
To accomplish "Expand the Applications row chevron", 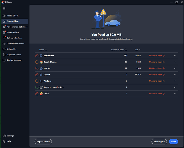I will click(175, 56).
